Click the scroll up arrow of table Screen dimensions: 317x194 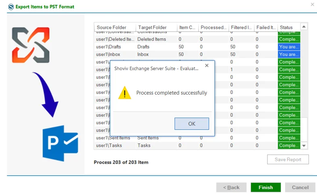click(304, 27)
